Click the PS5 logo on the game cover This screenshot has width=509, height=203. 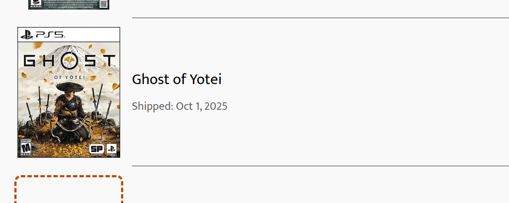[43, 34]
